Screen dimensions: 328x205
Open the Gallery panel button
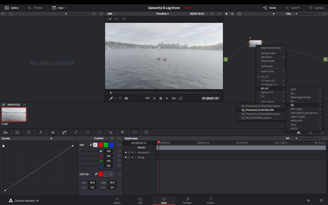tap(12, 8)
